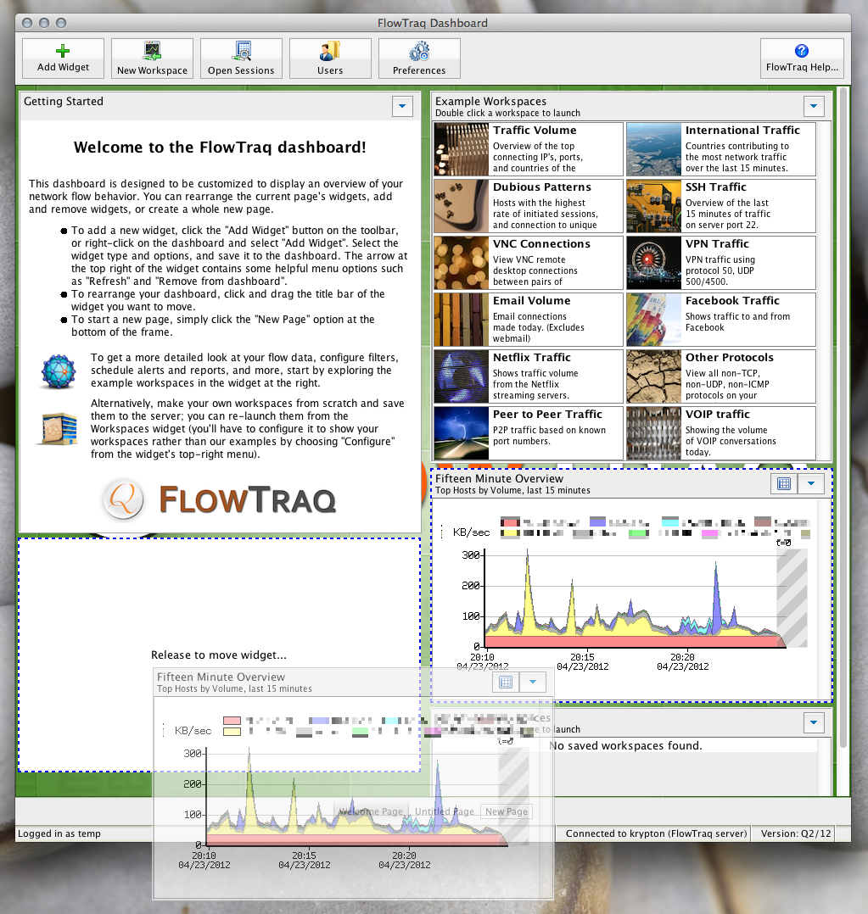Click the Add Widget toolbar button
Viewport: 868px width, 914px height.
63,59
